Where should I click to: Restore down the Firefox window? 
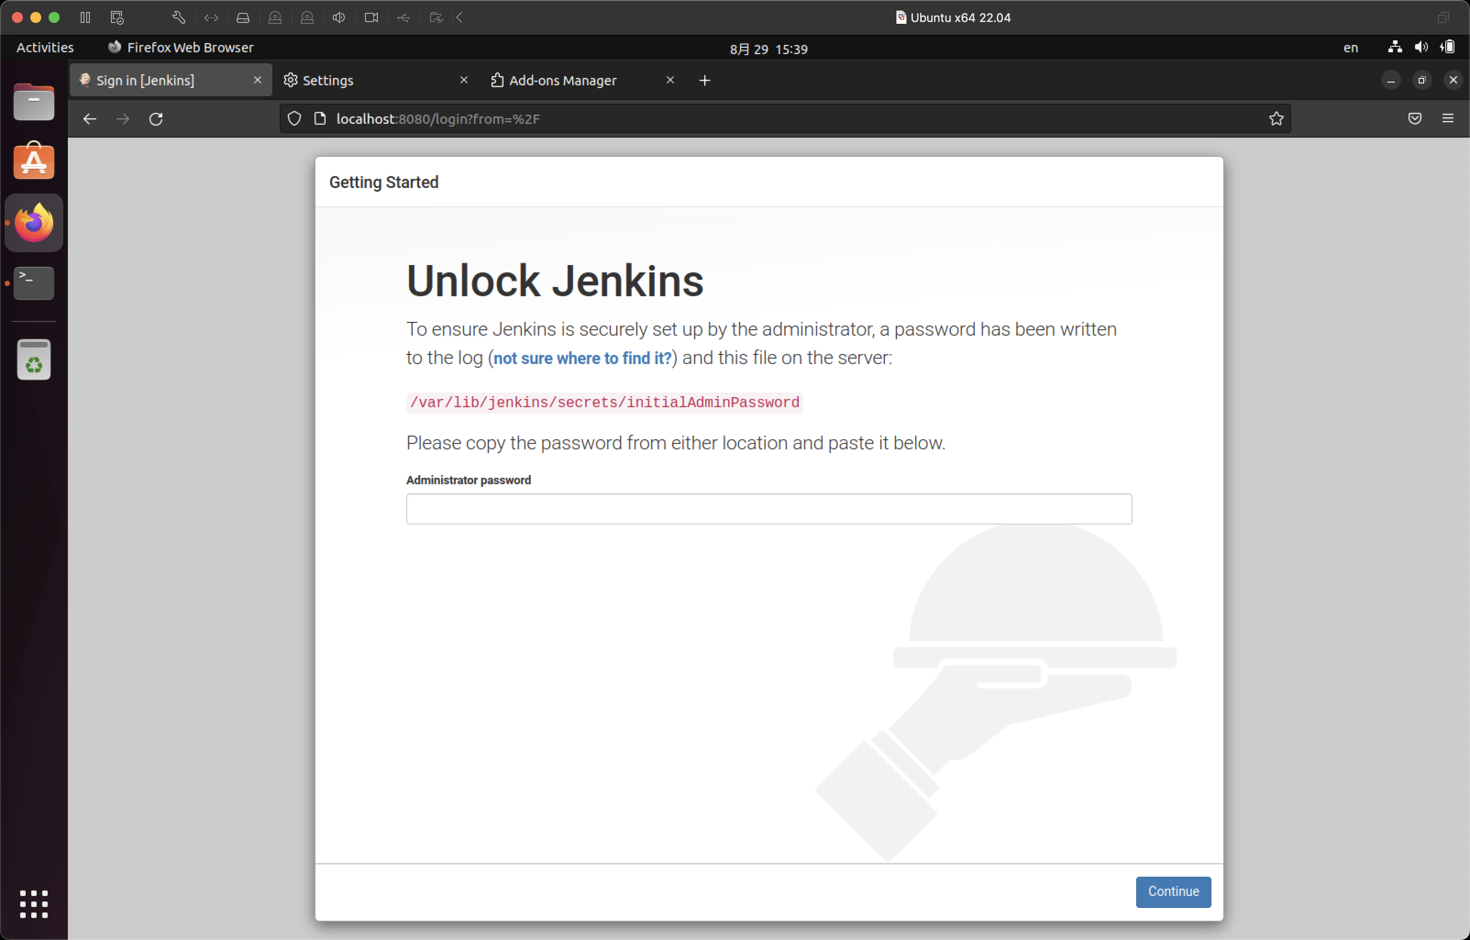pos(1422,81)
